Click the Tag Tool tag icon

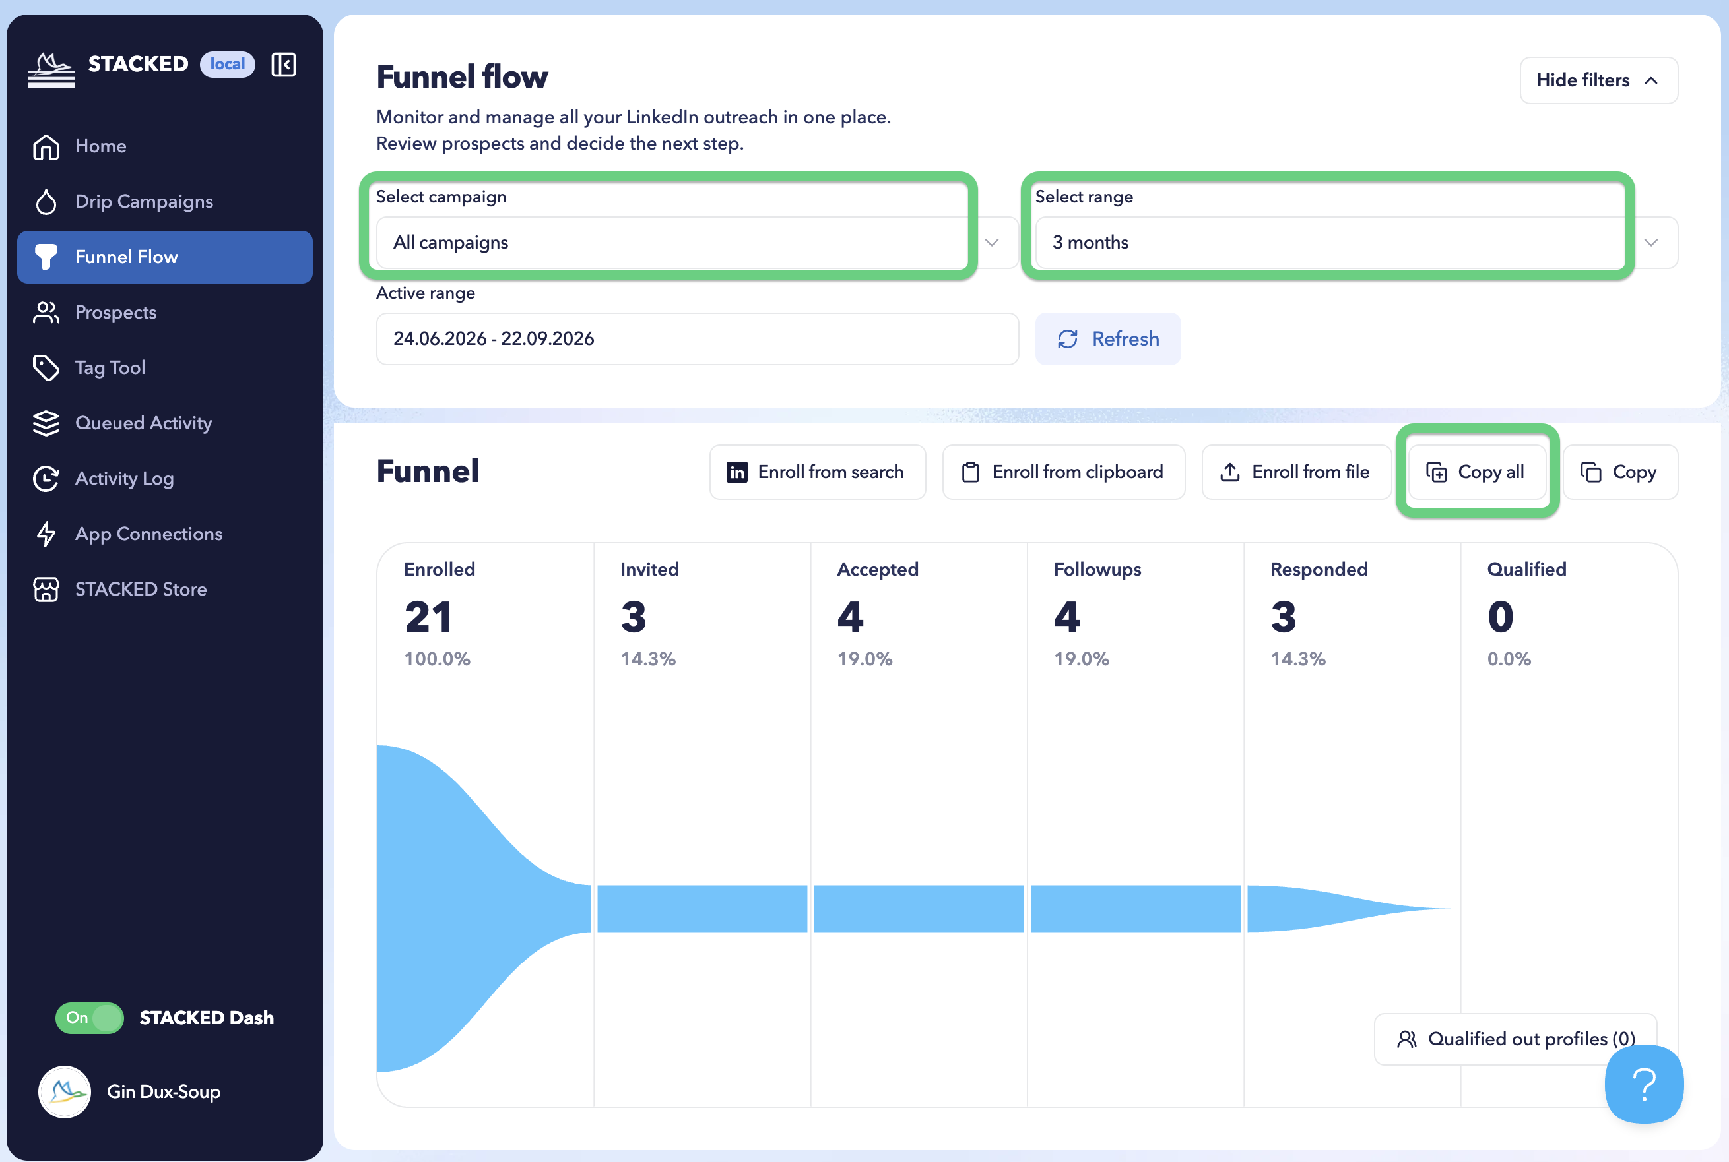pos(46,367)
